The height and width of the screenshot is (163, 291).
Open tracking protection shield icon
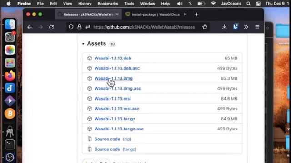71,27
